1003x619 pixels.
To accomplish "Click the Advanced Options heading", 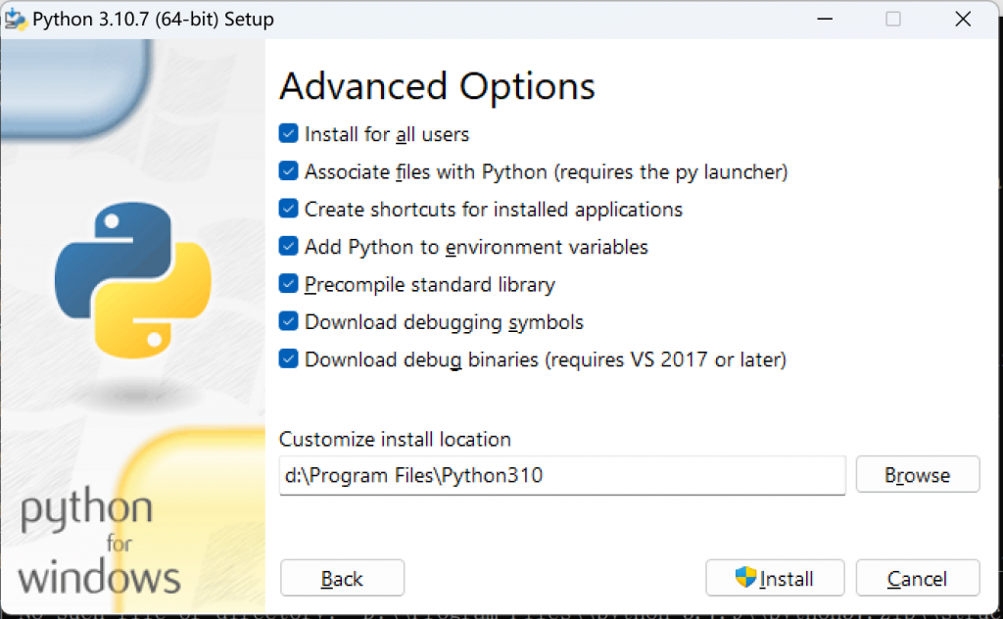I will 437,86.
